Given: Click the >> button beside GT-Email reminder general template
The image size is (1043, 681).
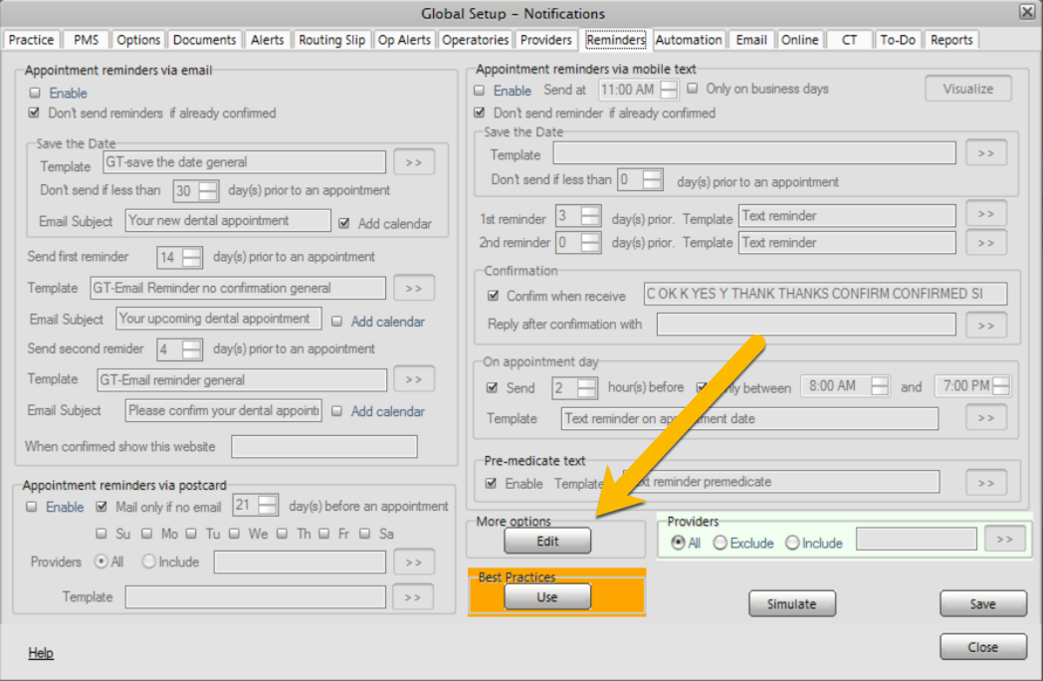Looking at the screenshot, I should [414, 379].
